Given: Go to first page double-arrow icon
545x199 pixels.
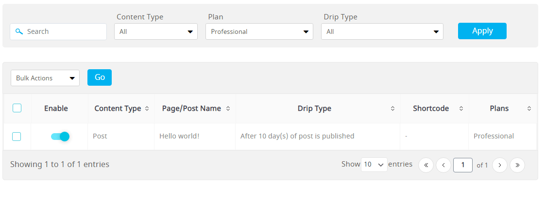Looking at the screenshot, I should click(426, 165).
